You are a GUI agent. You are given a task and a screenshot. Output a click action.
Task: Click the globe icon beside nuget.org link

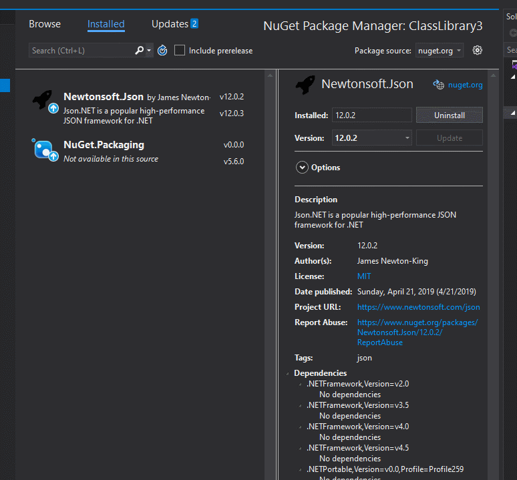438,85
